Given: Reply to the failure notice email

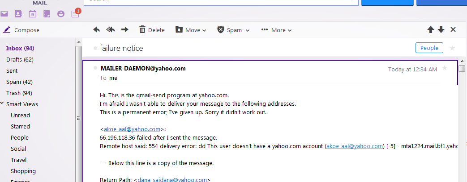Looking at the screenshot, I should coord(97,30).
